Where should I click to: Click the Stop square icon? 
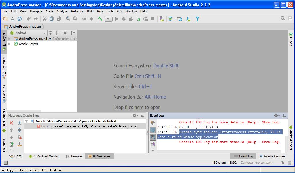(x=153, y=19)
